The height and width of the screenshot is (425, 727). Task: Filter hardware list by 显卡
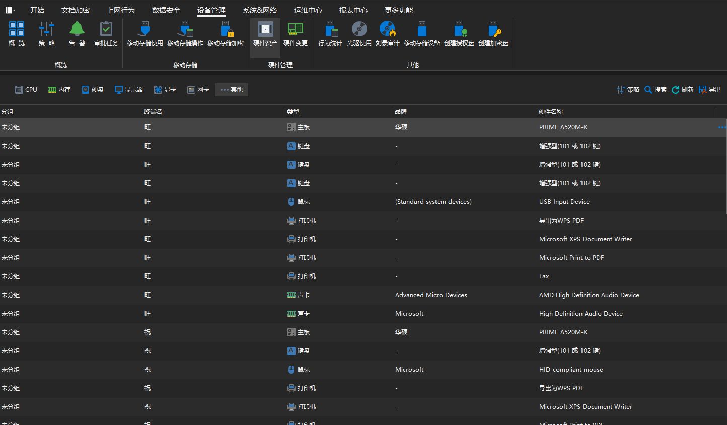(x=165, y=90)
